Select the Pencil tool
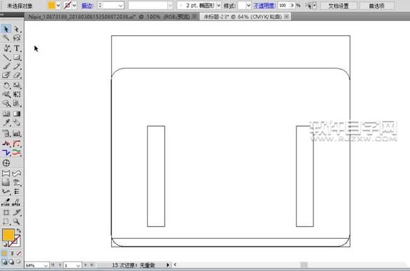The height and width of the screenshot is (271, 410). point(17,66)
